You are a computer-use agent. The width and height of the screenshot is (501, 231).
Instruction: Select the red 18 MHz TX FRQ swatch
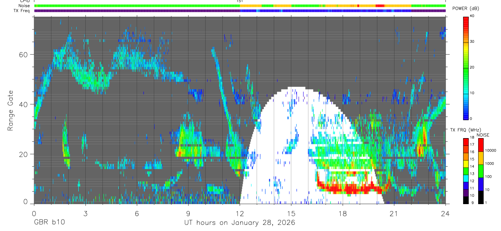coord(466,142)
